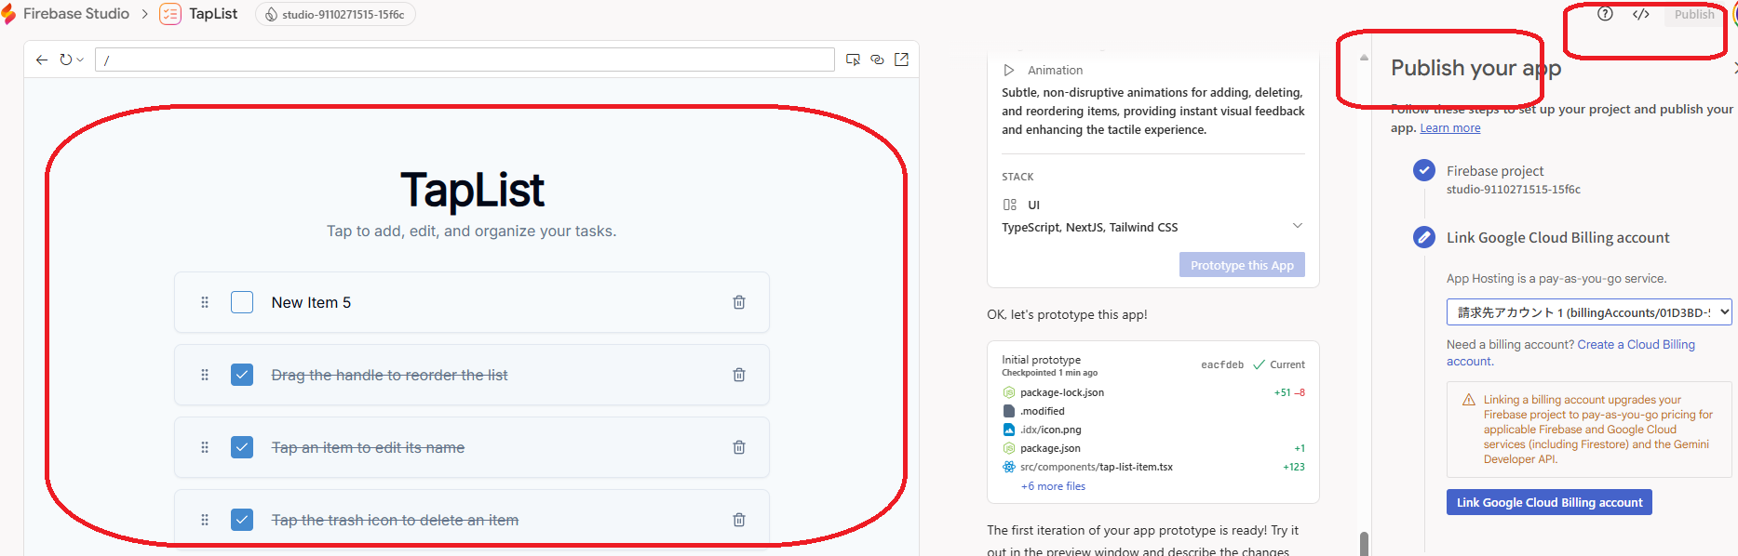Click the Prototype this App button
This screenshot has height=556, width=1738.
tap(1242, 265)
